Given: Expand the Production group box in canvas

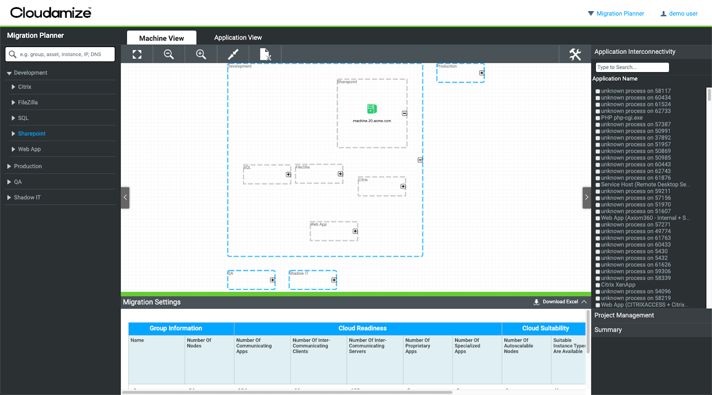Looking at the screenshot, I should tap(481, 73).
